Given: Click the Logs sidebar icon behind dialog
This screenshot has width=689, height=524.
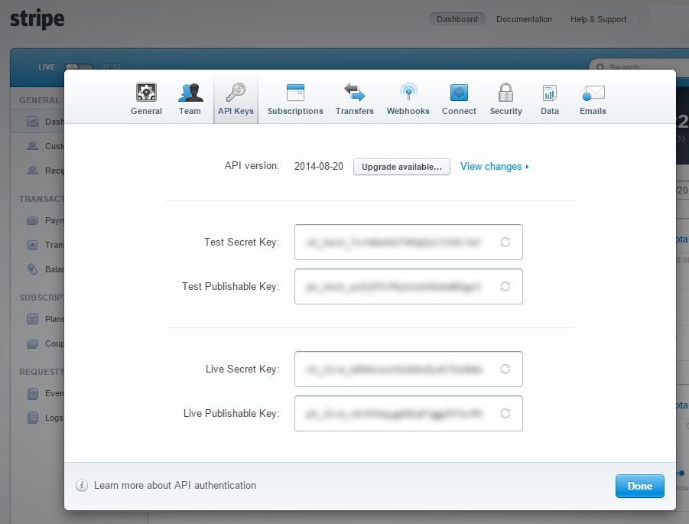Looking at the screenshot, I should (33, 418).
